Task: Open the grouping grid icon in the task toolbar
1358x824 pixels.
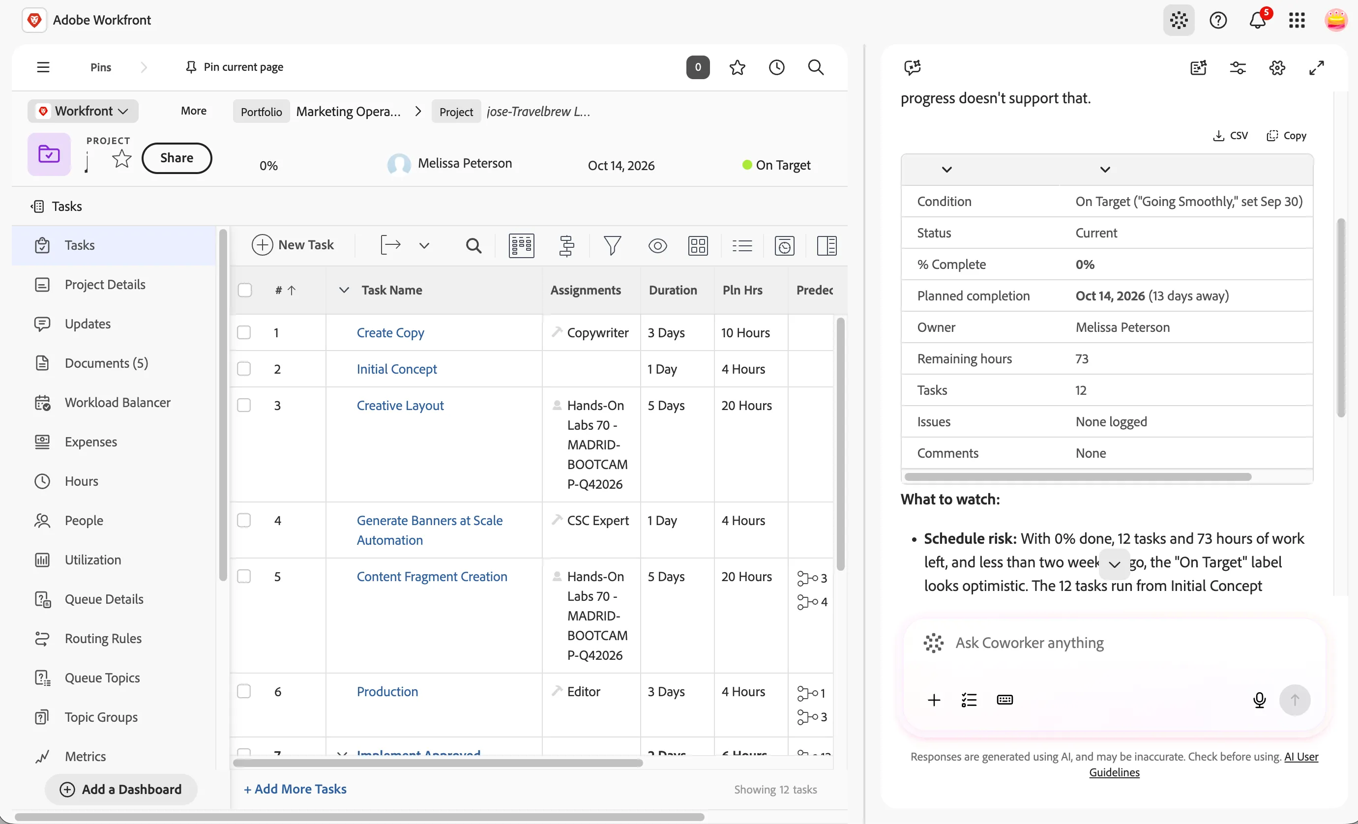Action: [698, 245]
